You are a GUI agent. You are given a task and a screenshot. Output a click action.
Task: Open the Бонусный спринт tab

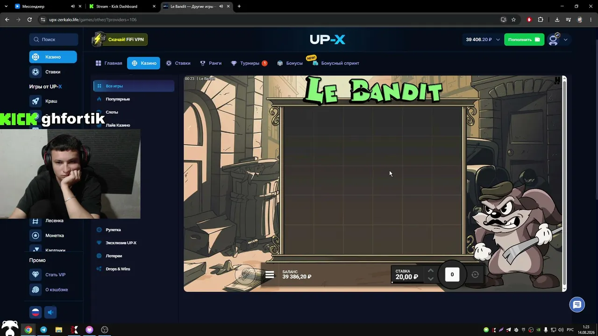336,63
